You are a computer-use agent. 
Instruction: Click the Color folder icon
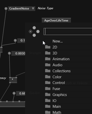coord(48,77)
